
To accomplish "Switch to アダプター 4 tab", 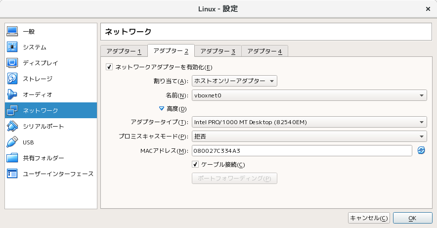I will point(264,51).
